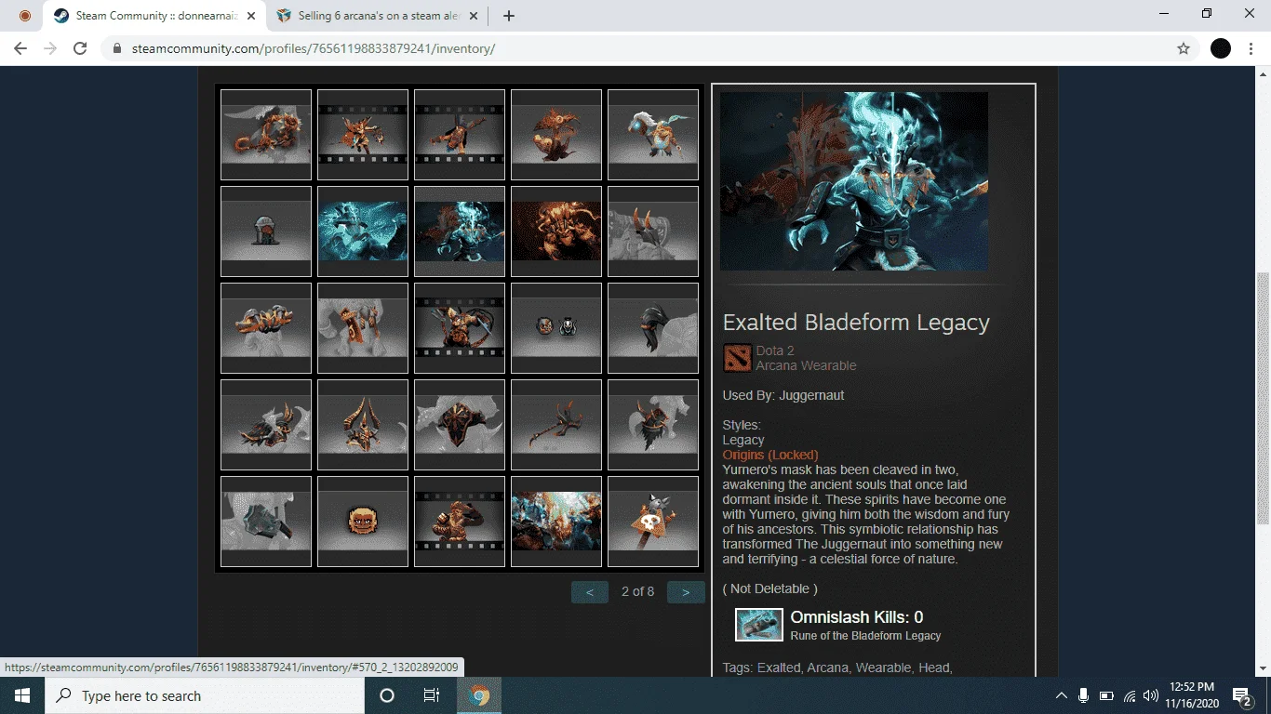Screen dimensions: 1271x714
Task: Switch to the Selling 6 arcana's tab
Action: pos(378,16)
